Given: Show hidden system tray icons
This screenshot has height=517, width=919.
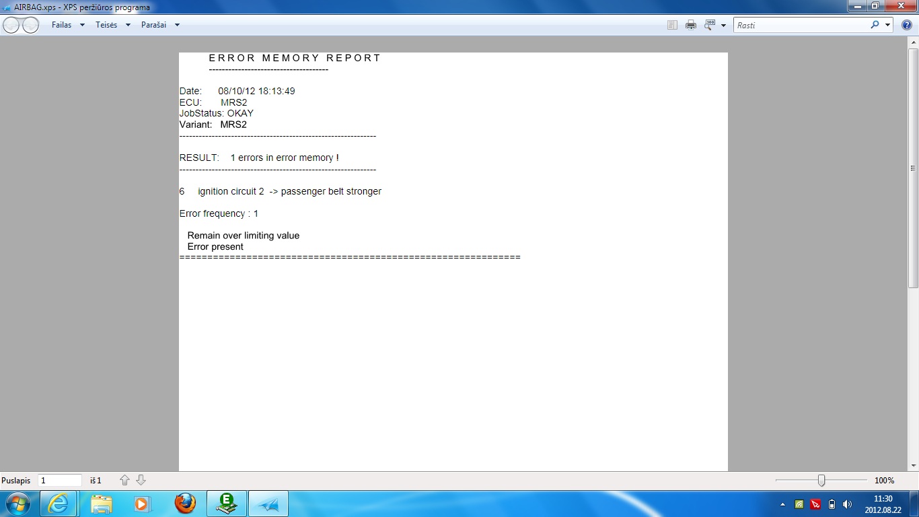Looking at the screenshot, I should click(x=782, y=504).
